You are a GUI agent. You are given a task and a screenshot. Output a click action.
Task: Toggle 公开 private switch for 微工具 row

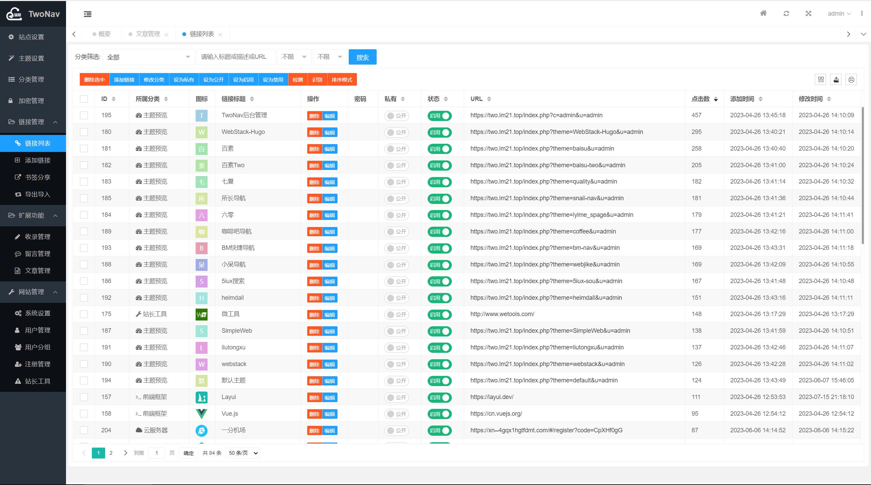pyautogui.click(x=396, y=315)
